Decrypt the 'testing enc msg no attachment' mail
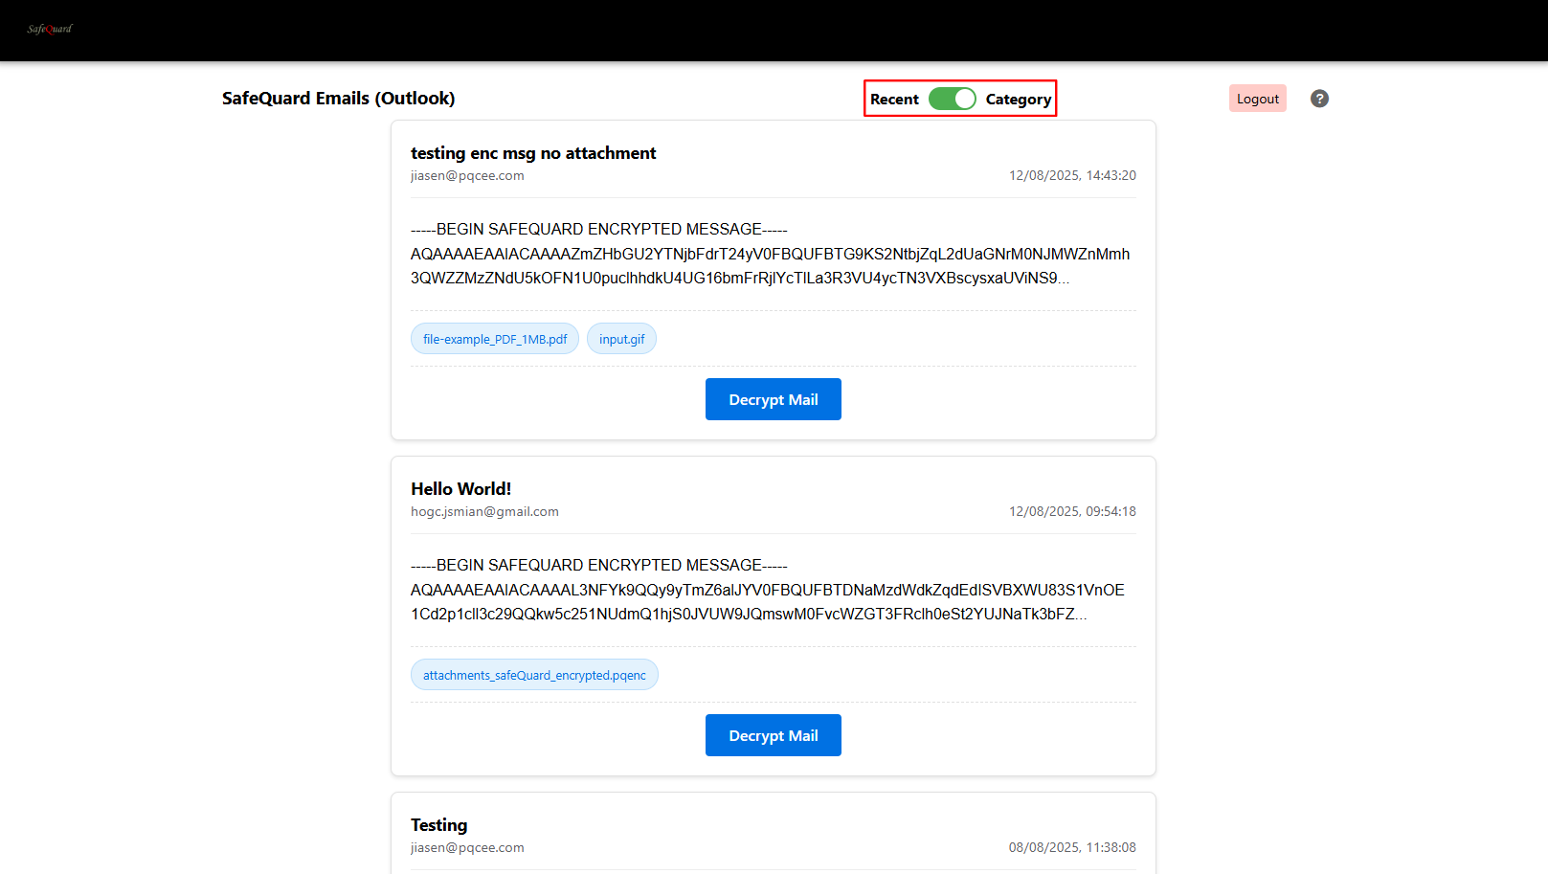1548x874 pixels. click(x=773, y=399)
